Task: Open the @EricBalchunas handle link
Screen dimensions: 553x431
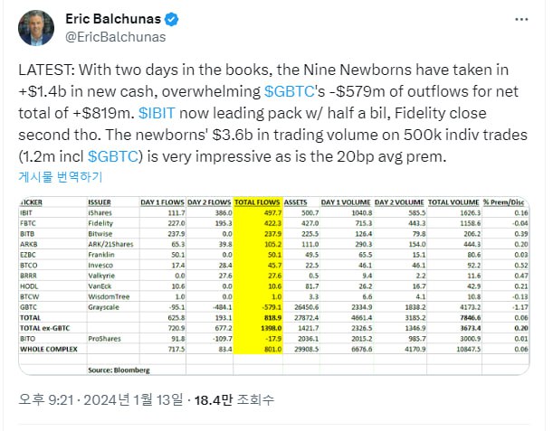Action: click(116, 37)
